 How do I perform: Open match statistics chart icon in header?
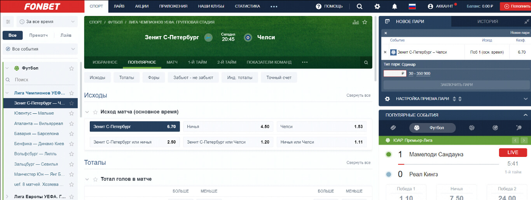pos(356,22)
